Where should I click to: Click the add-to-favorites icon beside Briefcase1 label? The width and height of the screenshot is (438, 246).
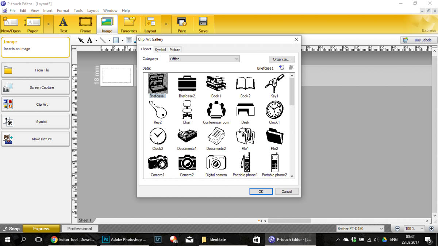(x=281, y=67)
